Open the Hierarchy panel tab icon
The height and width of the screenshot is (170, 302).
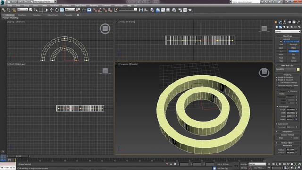pos(285,22)
